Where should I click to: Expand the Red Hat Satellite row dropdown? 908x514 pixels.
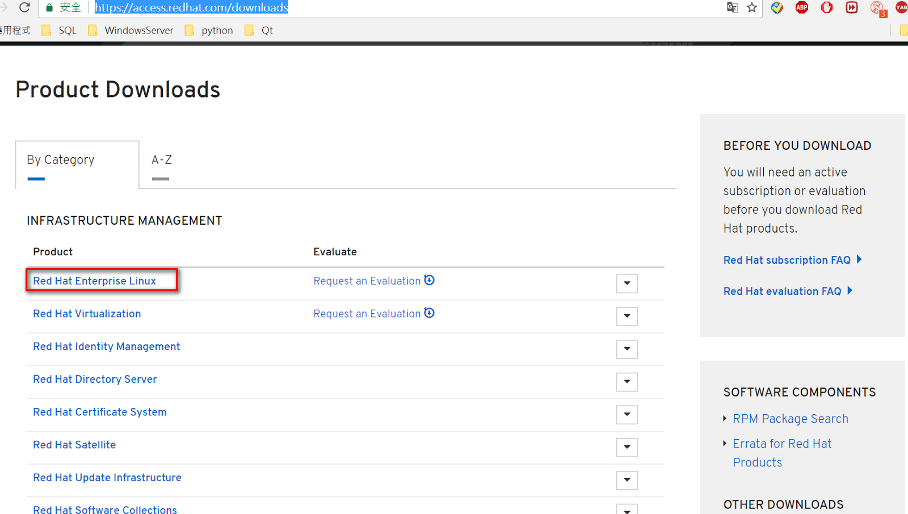(x=627, y=448)
